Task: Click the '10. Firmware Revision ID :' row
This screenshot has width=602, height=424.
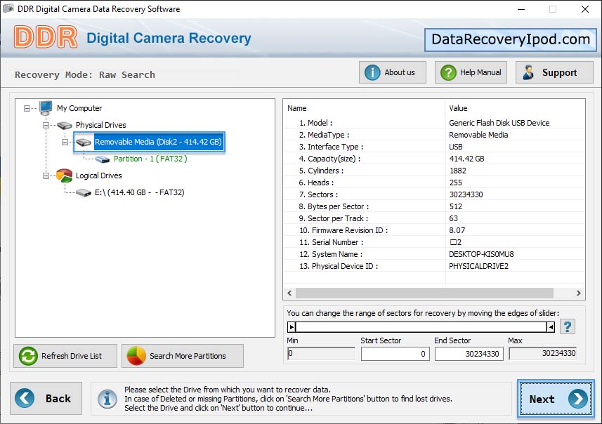Action: pos(434,230)
